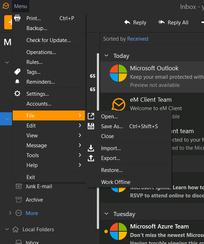Click the orange unread dot on Azure message
The image size is (204, 244).
point(106,231)
